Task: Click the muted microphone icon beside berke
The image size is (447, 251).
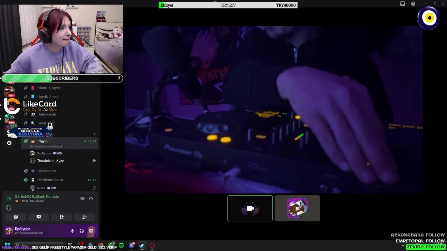Action: 94,188
